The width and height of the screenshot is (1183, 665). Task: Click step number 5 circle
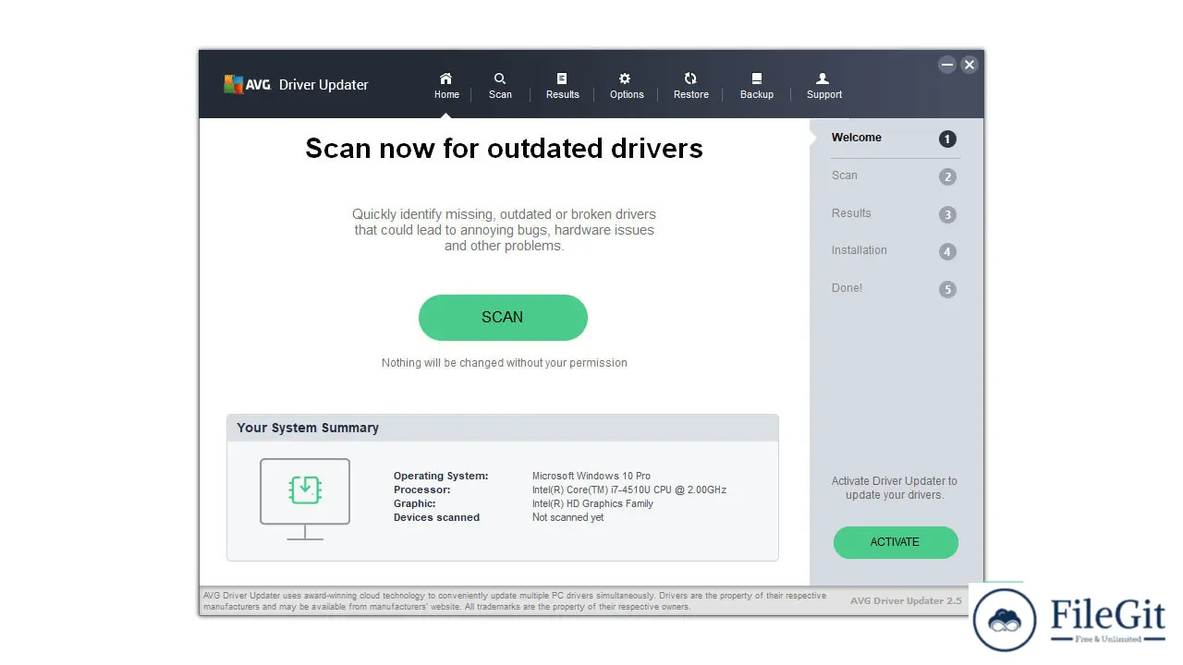(947, 290)
